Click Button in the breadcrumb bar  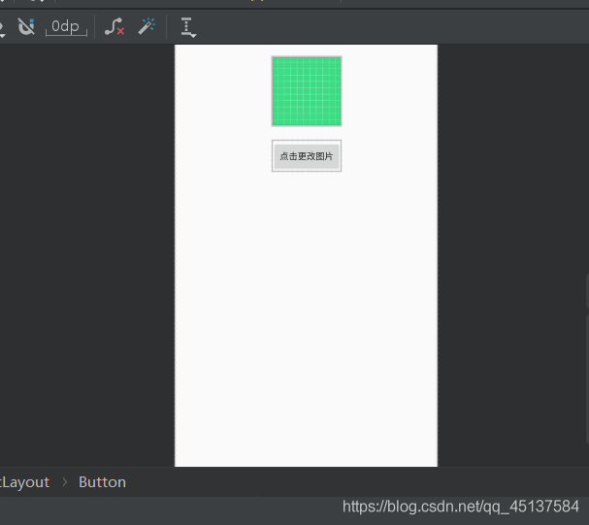tap(102, 482)
